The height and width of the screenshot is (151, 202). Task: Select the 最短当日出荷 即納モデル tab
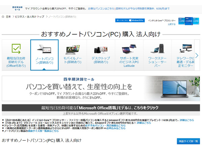click(16, 55)
